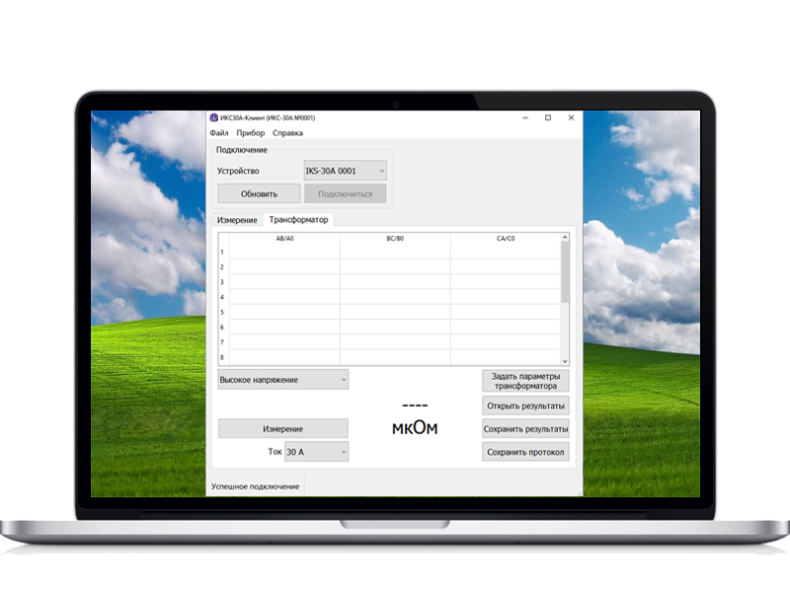Click Задать параметры трансформатора button
790x592 pixels.
pyautogui.click(x=525, y=381)
